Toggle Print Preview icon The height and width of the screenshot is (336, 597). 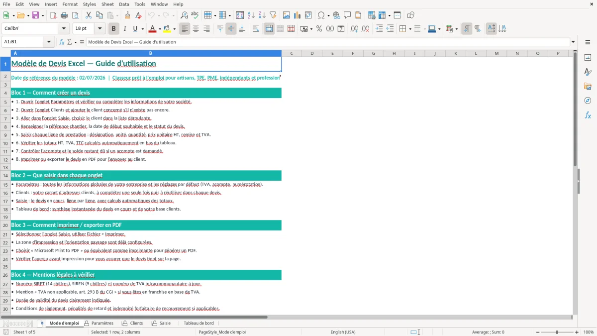click(x=75, y=15)
